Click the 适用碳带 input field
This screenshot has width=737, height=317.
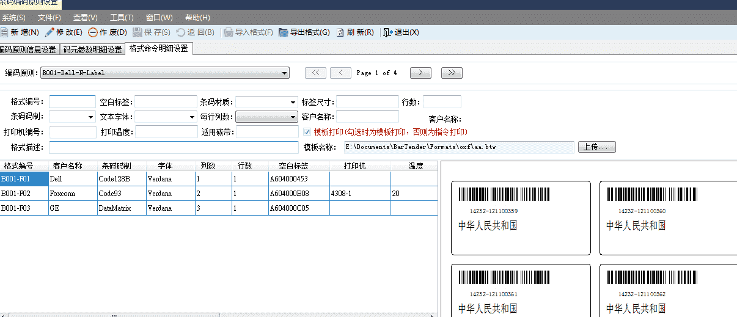tap(266, 132)
